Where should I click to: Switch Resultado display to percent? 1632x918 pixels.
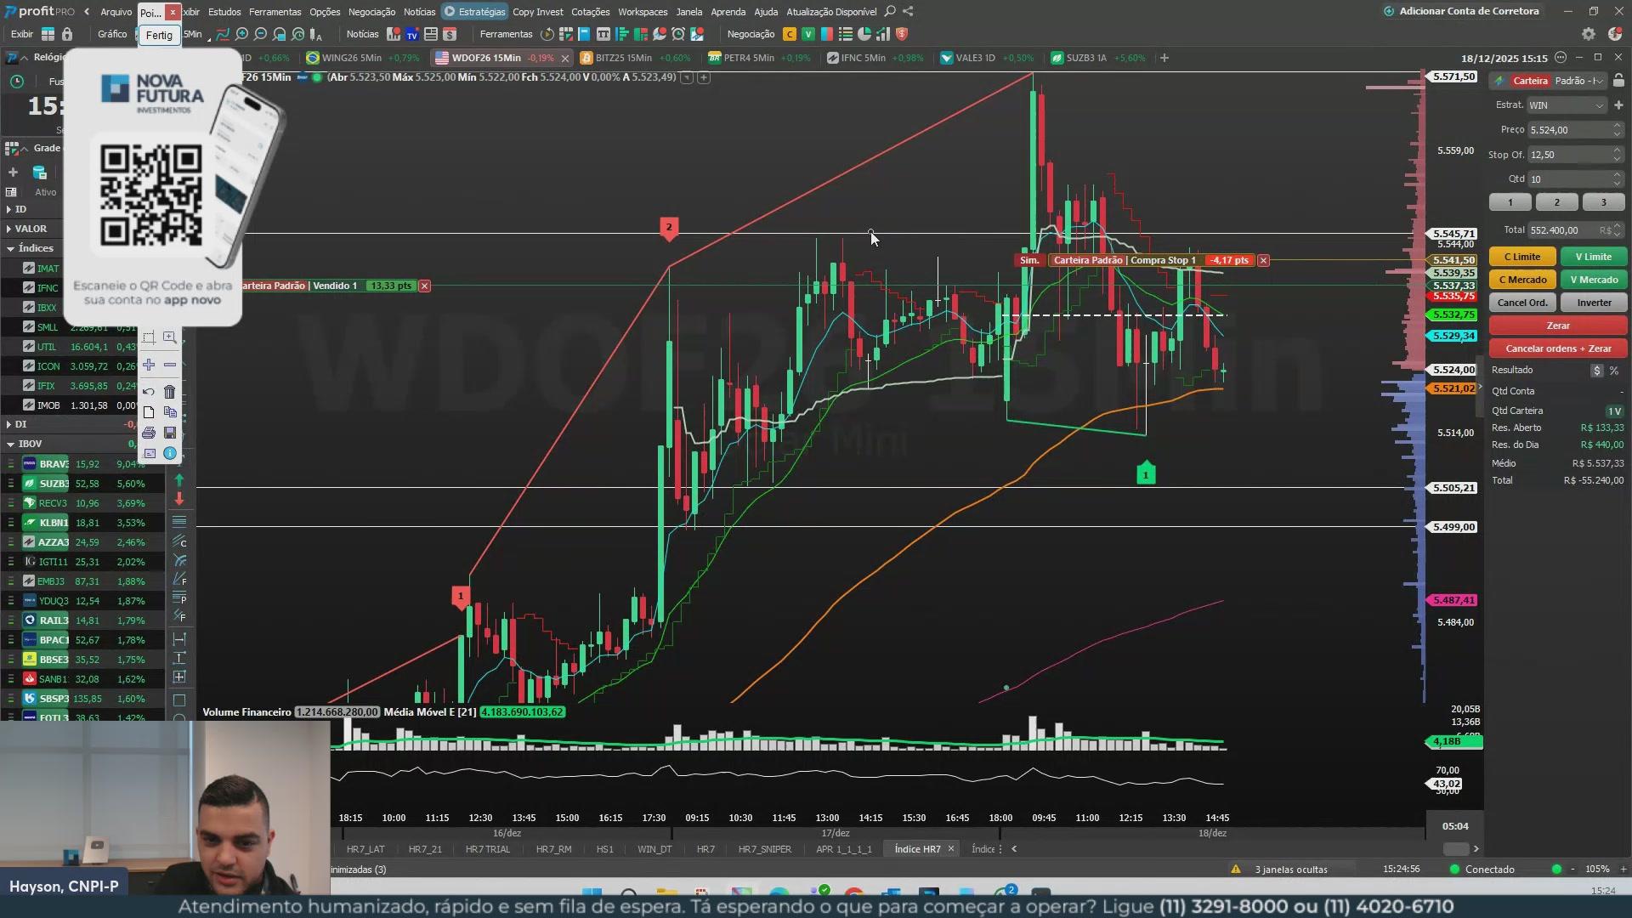[x=1614, y=371]
